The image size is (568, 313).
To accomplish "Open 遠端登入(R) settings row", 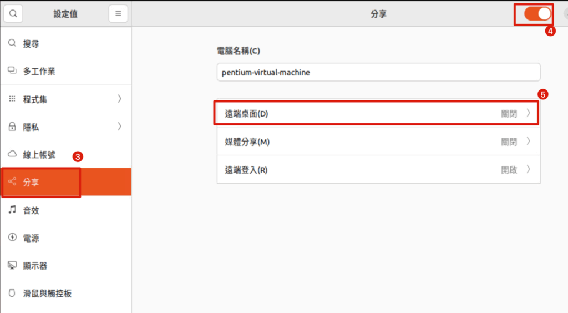I will coord(377,170).
